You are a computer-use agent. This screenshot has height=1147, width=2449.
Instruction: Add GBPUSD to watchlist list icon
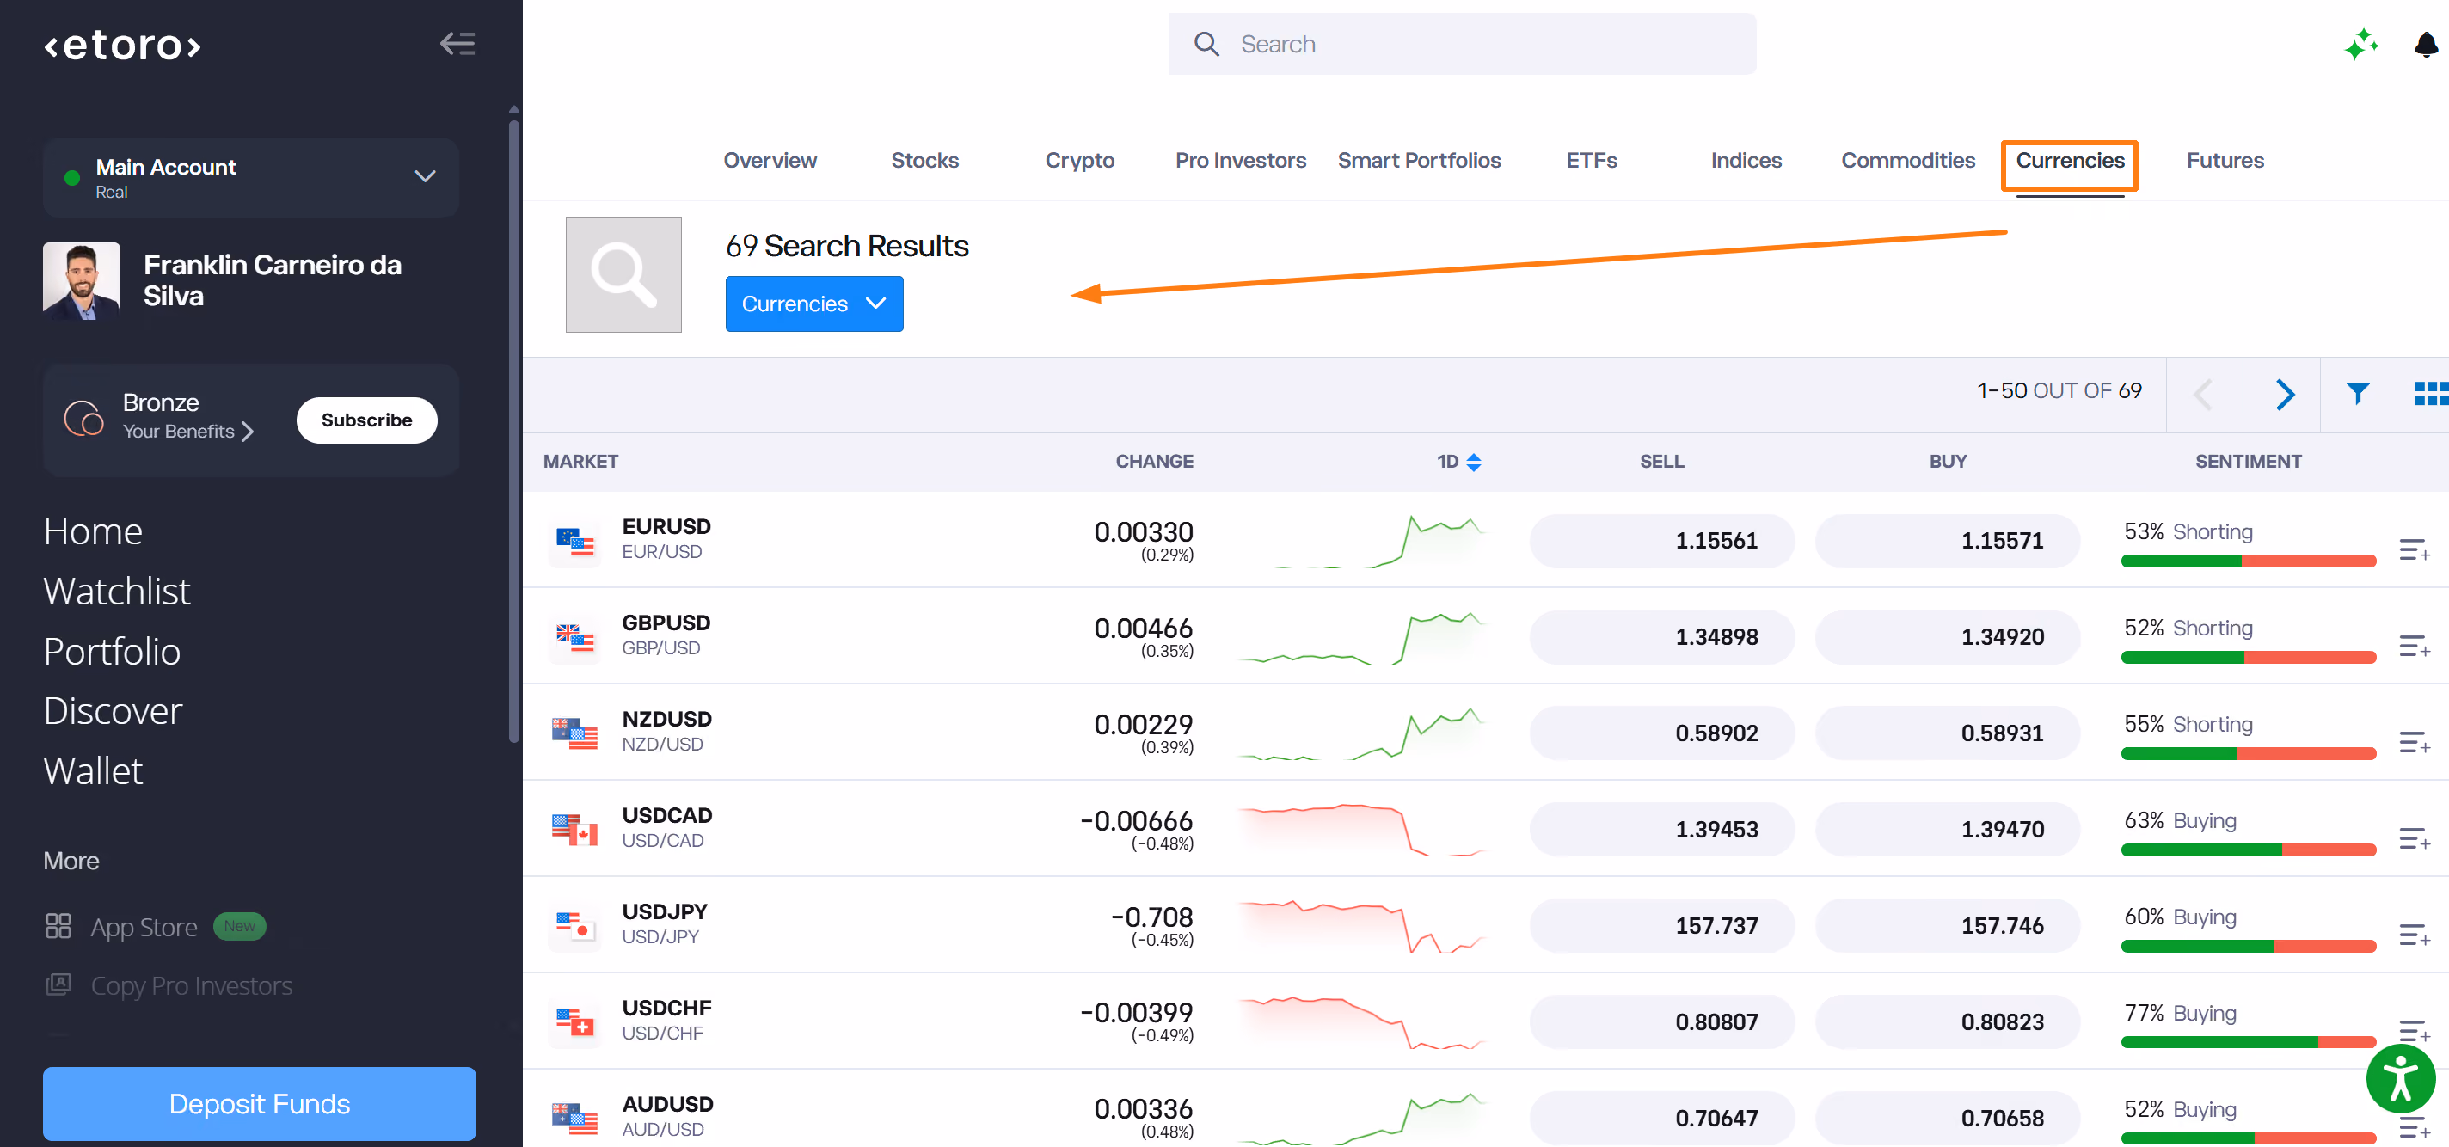pos(2414,647)
